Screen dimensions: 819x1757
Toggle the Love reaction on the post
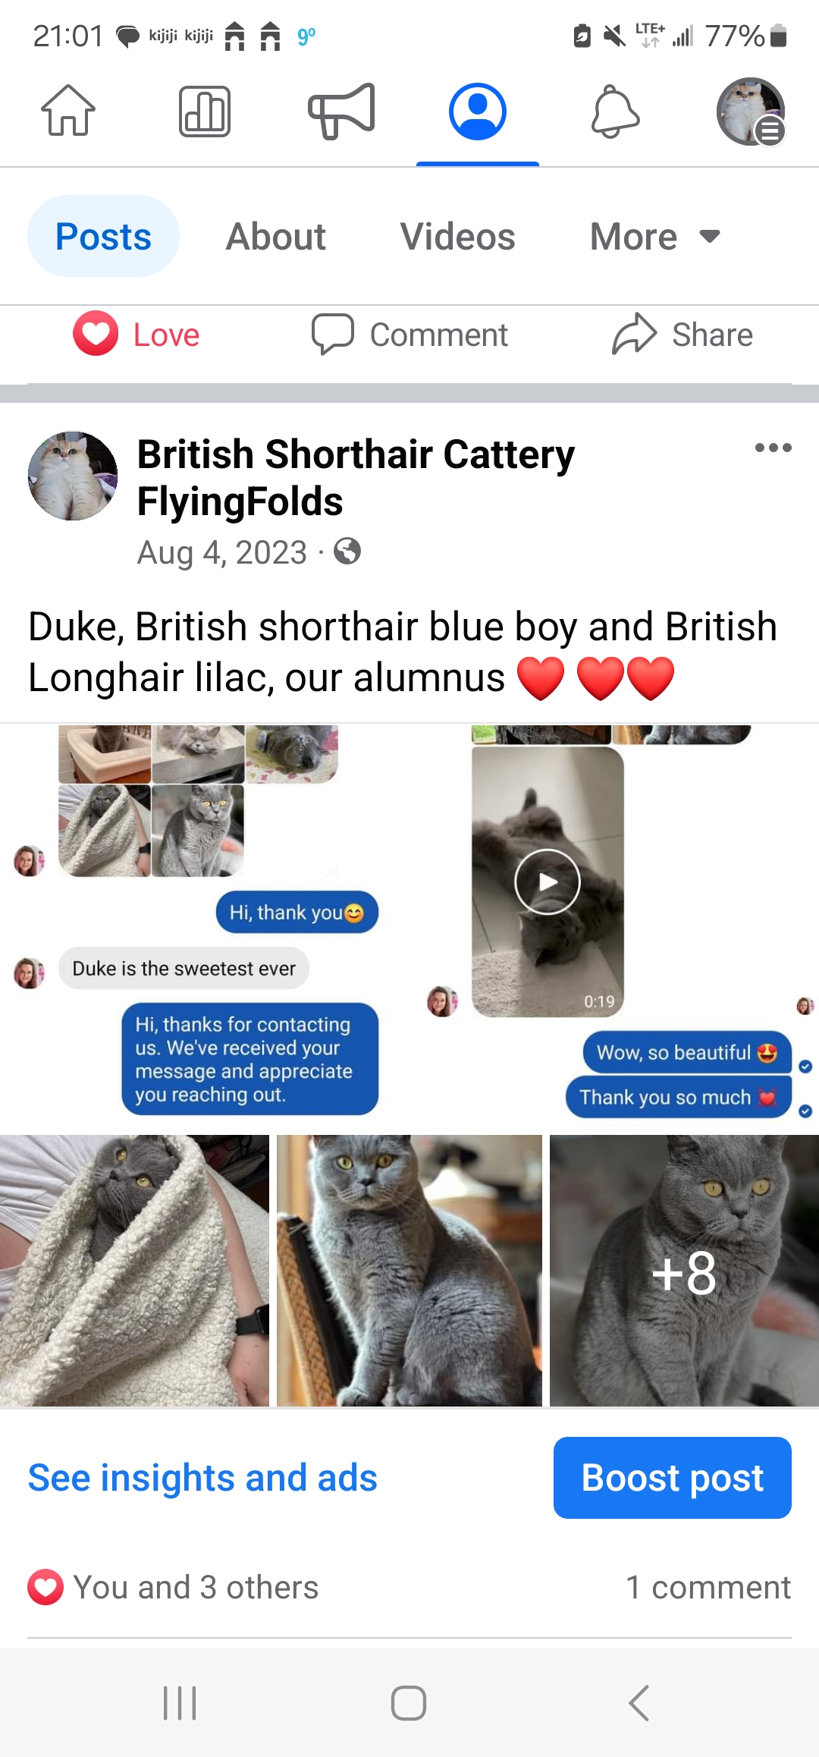[136, 334]
